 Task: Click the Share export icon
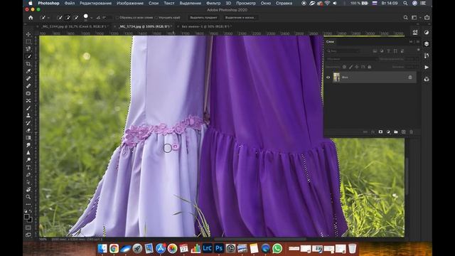point(427,17)
